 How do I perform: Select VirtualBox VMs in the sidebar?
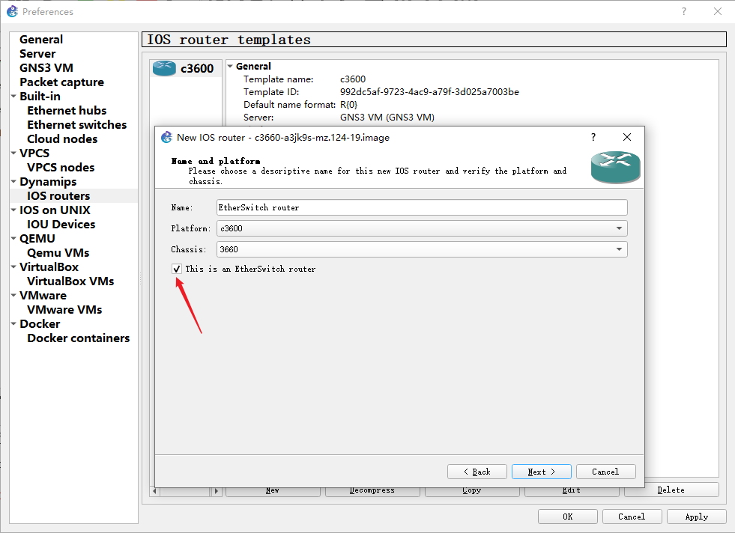point(70,281)
